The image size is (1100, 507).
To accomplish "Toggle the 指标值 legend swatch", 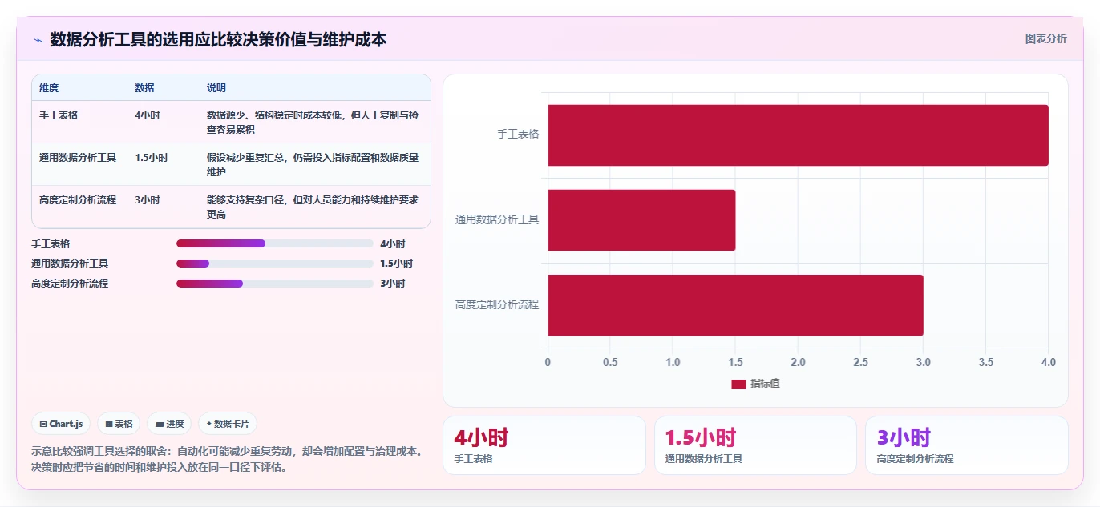I will [x=738, y=384].
